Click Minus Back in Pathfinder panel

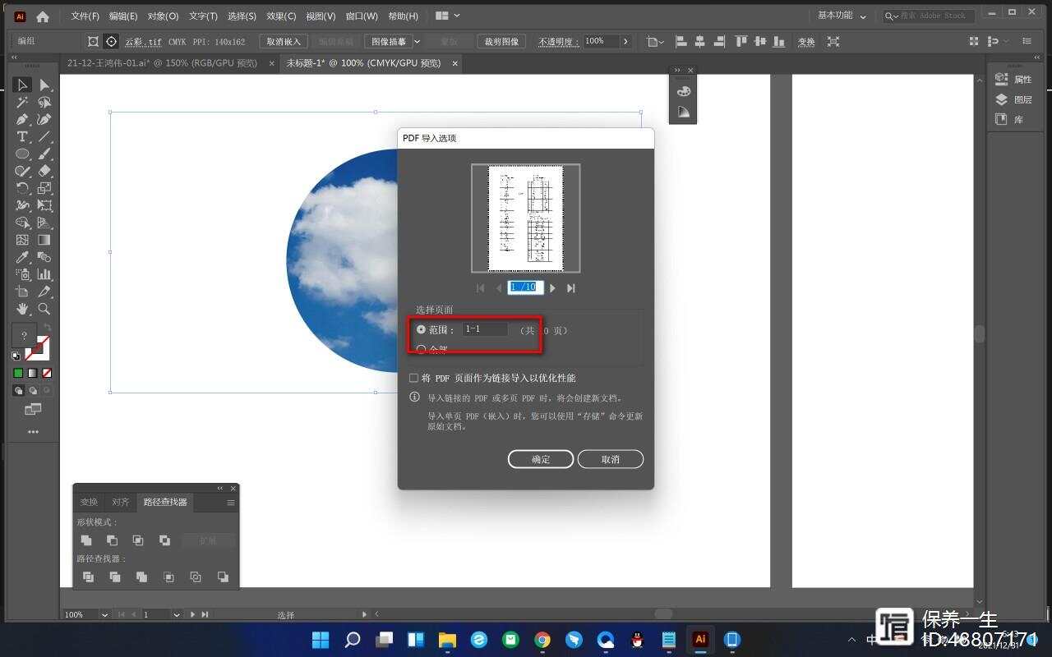pos(223,577)
